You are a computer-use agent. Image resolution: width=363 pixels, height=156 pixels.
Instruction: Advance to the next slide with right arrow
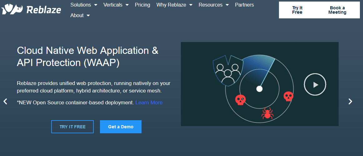click(350, 101)
